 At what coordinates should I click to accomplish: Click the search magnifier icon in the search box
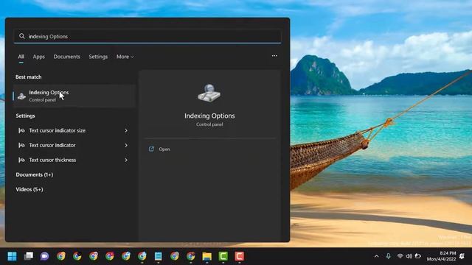(x=21, y=36)
